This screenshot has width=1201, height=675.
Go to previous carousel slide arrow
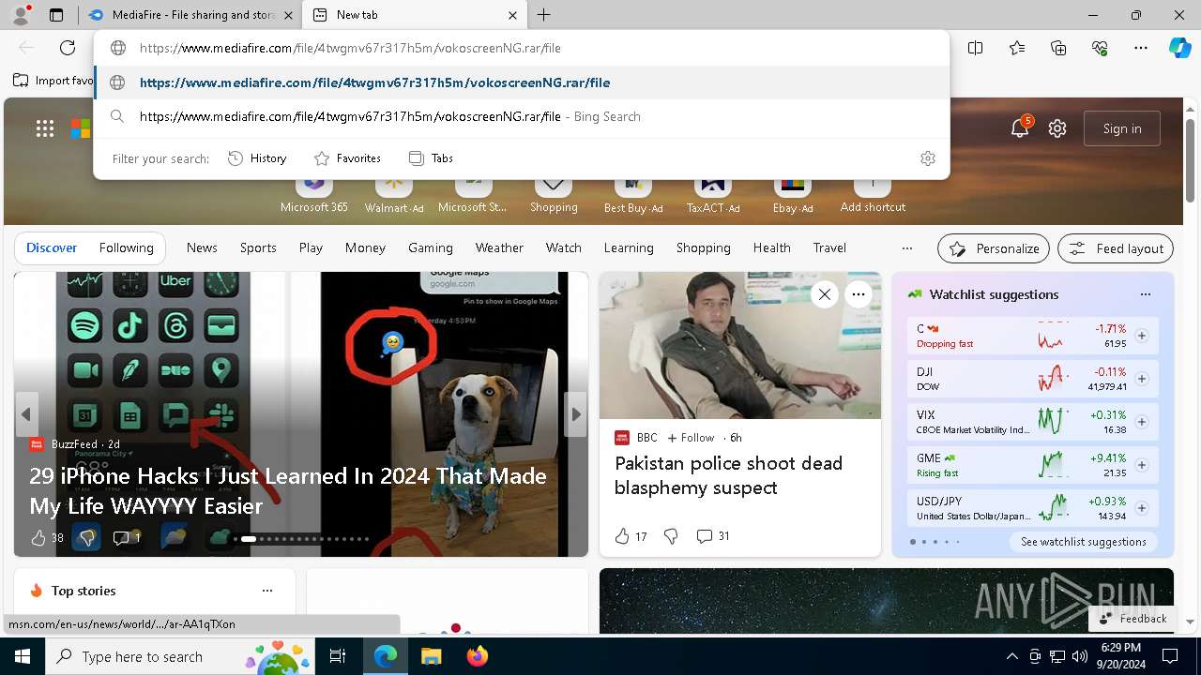tap(26, 414)
